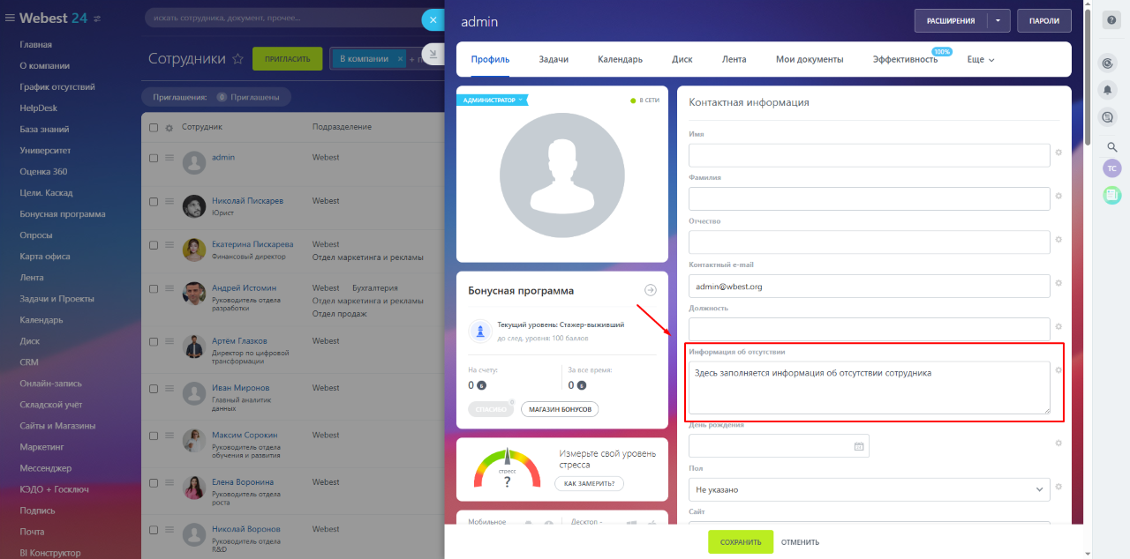Click the green СОХРАНИТЬ button
Screen dimensions: 1130x559
pos(740,542)
